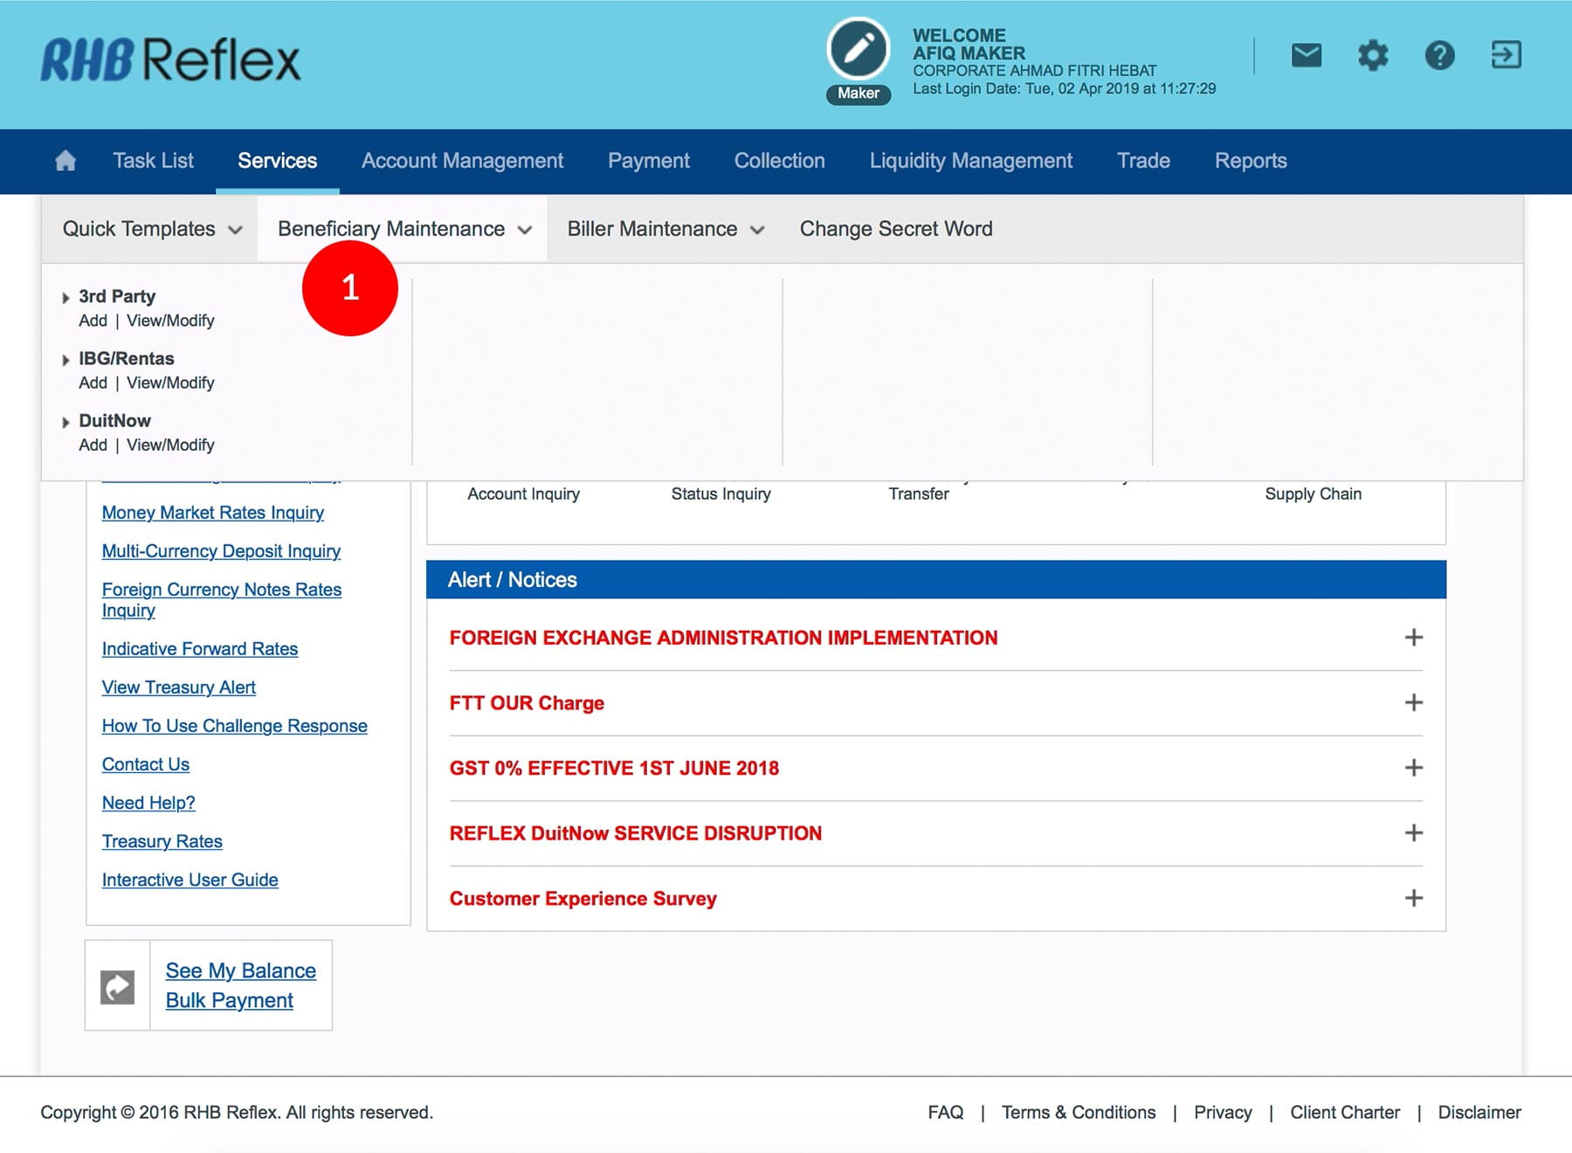Expand the Customer Experience Survey notice

[x=1413, y=898]
